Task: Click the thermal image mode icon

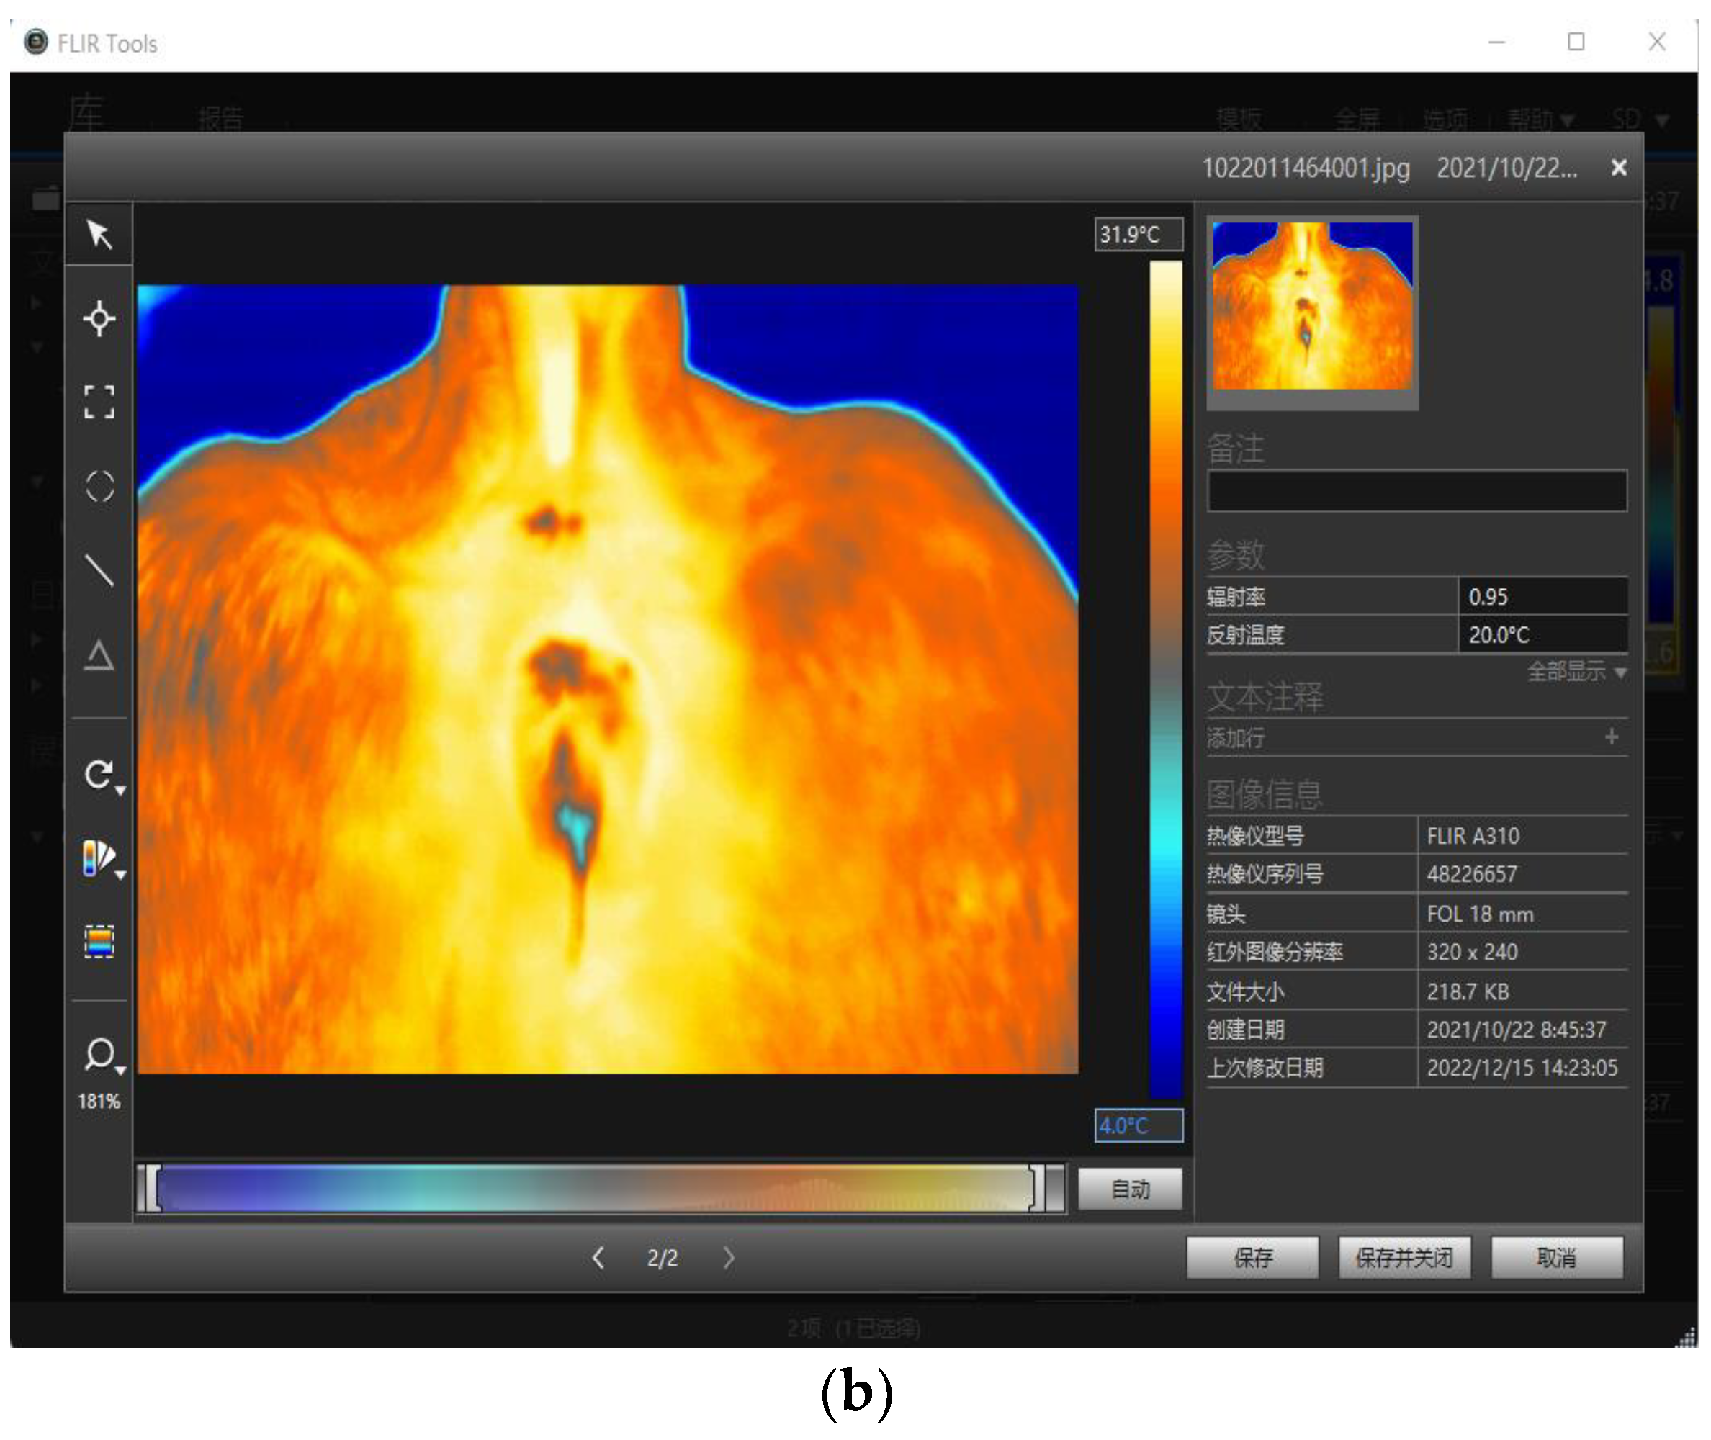Action: (x=99, y=941)
